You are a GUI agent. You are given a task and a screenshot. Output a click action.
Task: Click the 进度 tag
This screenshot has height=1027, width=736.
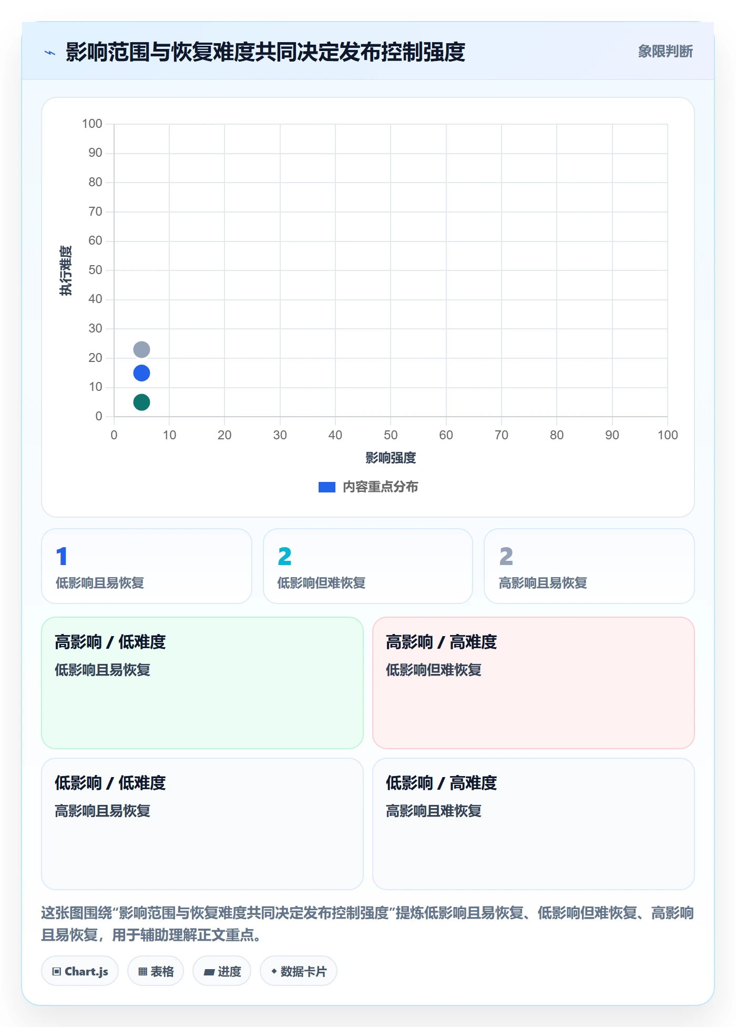point(222,971)
